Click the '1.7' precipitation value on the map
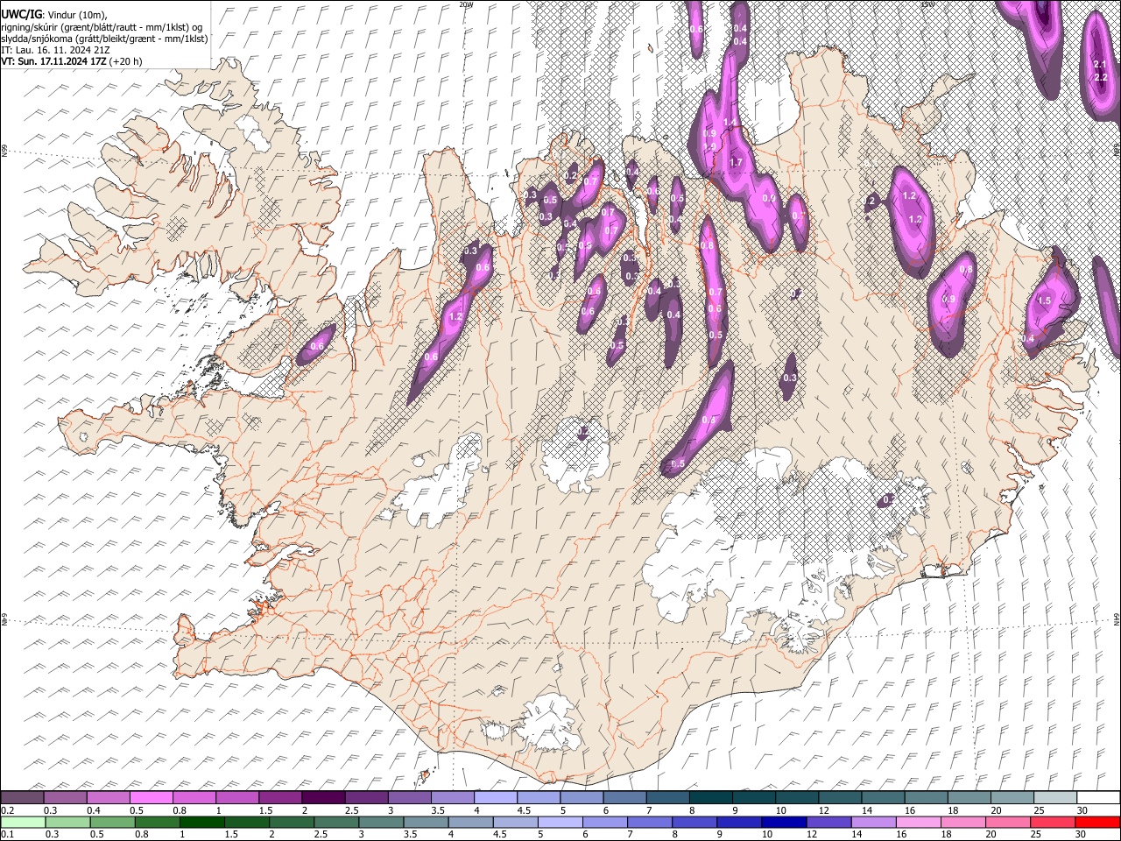This screenshot has height=841, width=1121. (x=736, y=162)
